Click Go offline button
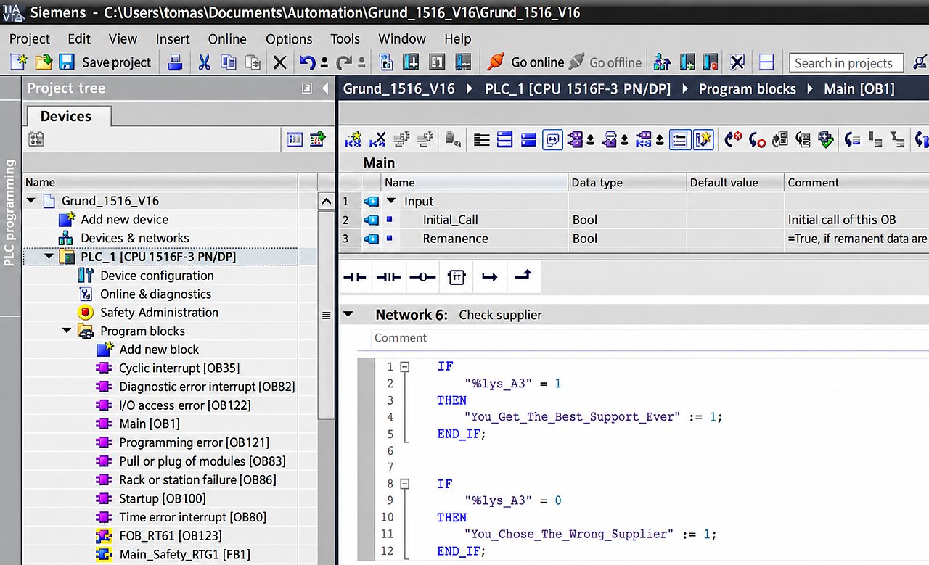 point(605,62)
